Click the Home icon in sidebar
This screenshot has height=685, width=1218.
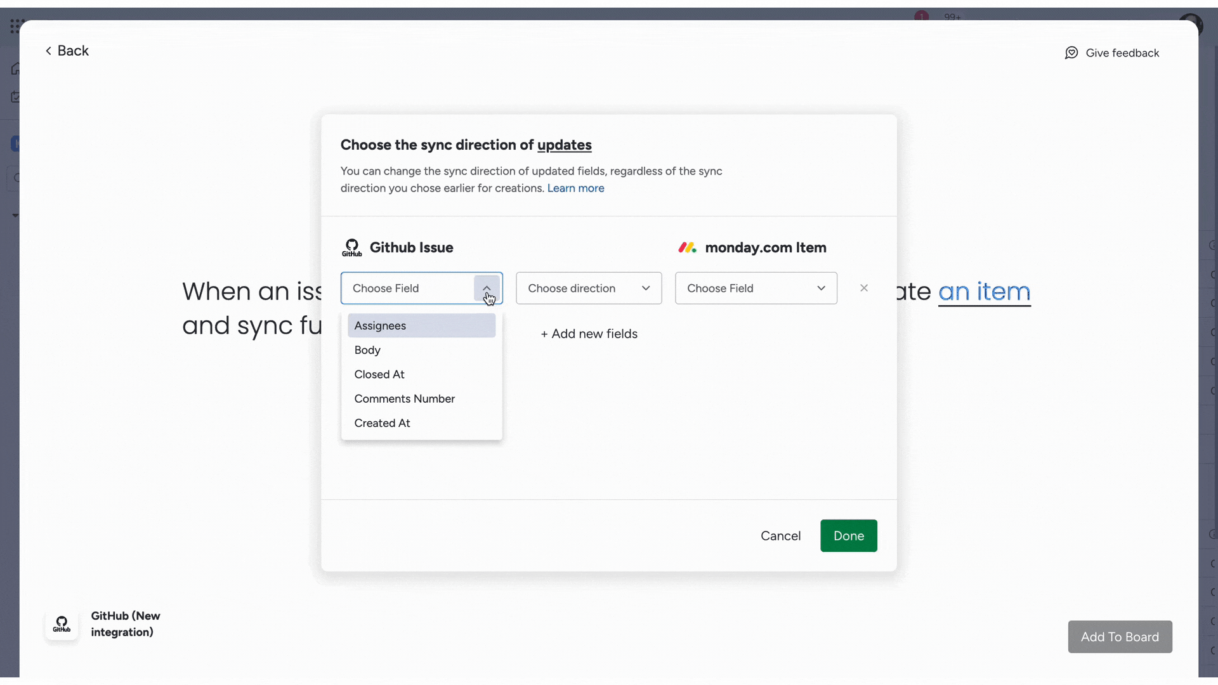coord(15,68)
